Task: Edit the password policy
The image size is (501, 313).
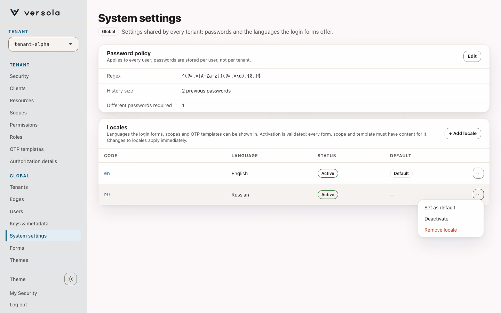Action: [472, 56]
